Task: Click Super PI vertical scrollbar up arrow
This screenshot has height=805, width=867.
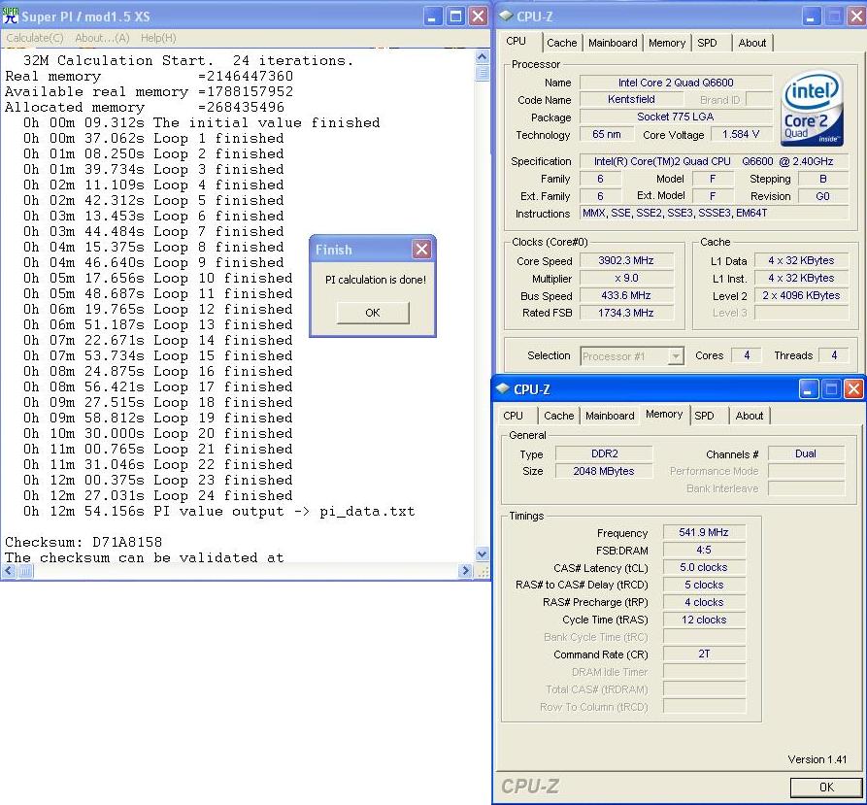Action: [482, 57]
